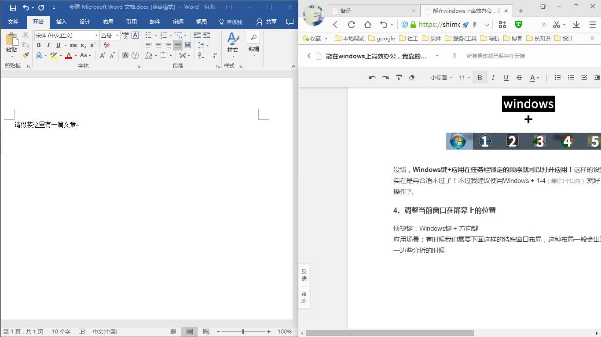
Task: Apply subscript formatting in Word
Action: point(83,45)
